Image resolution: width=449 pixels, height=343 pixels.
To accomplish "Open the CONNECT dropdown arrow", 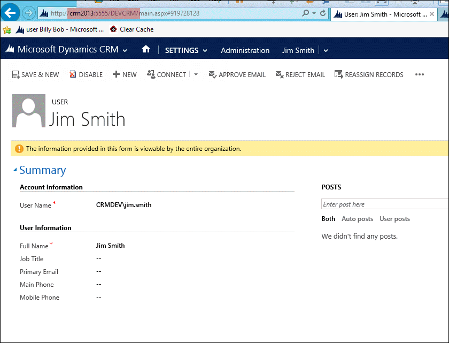I will tap(196, 74).
